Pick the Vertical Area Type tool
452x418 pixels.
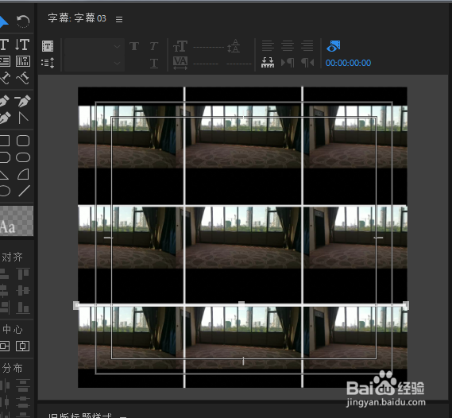(23, 61)
